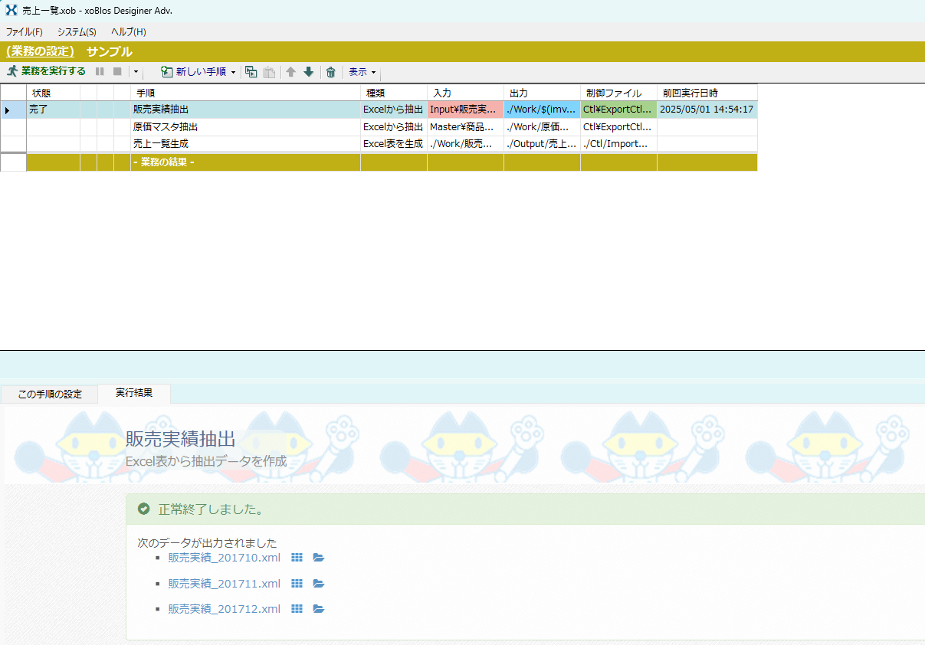Screen dimensions: 925x645
Task: Open the folder icon beside 販売実績_201711.xml
Action: (319, 584)
